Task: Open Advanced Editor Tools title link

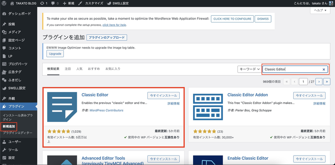Action: pyautogui.click(x=113, y=161)
